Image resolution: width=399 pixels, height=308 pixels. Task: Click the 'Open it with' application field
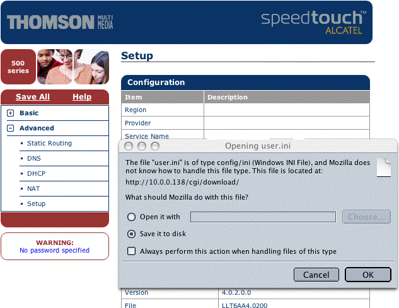[263, 217]
